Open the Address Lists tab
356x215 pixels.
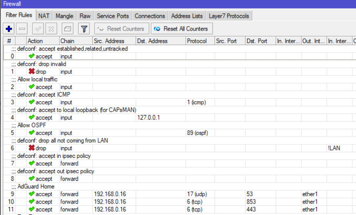click(x=187, y=16)
